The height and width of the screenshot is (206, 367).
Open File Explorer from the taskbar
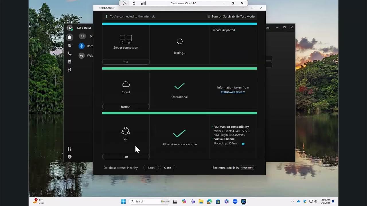(x=201, y=201)
